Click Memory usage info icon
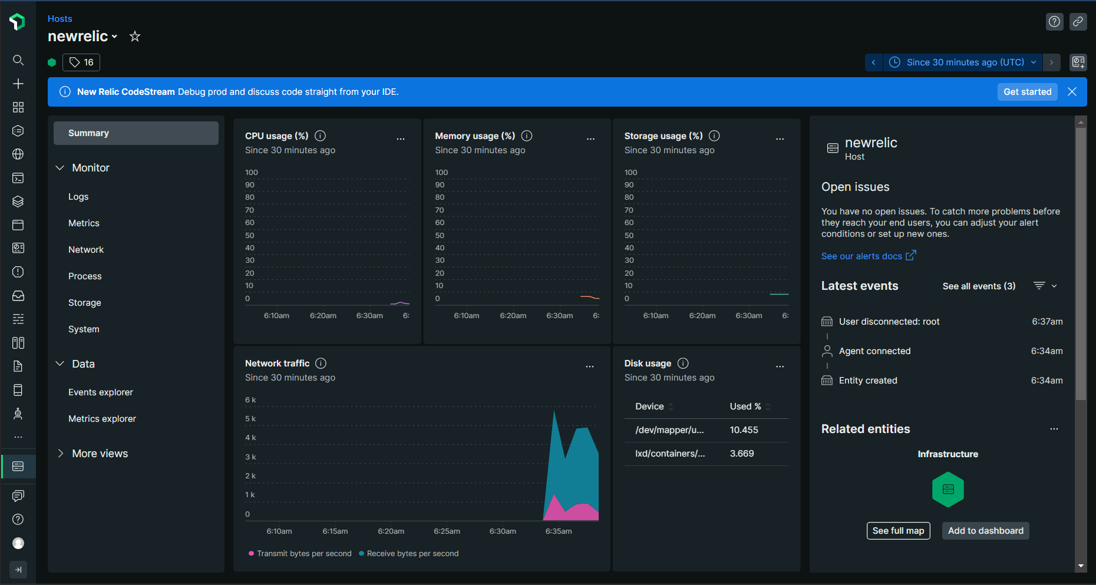Image resolution: width=1096 pixels, height=585 pixels. click(x=527, y=136)
